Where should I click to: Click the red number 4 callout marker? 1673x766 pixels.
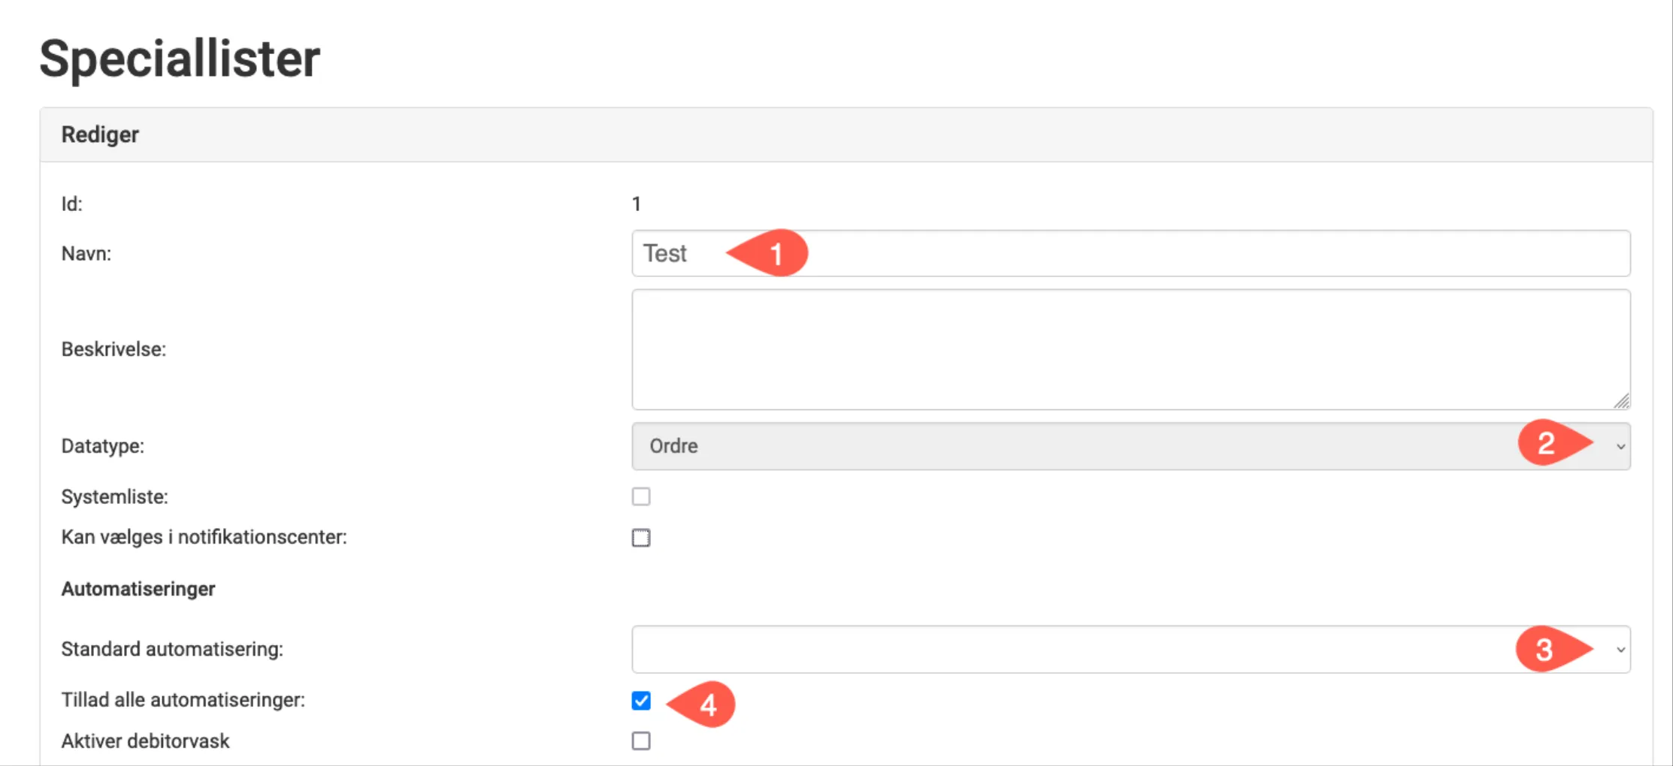click(x=706, y=704)
